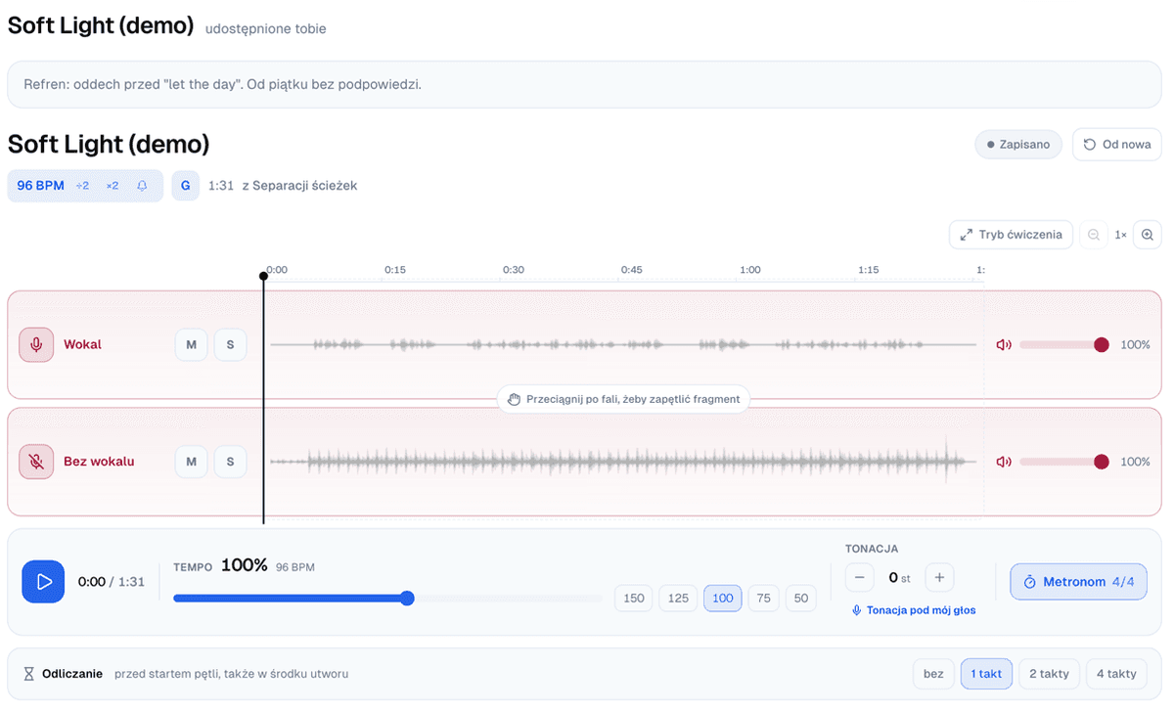The width and height of the screenshot is (1174, 712).
Task: Mute the Wokal track
Action: click(192, 344)
